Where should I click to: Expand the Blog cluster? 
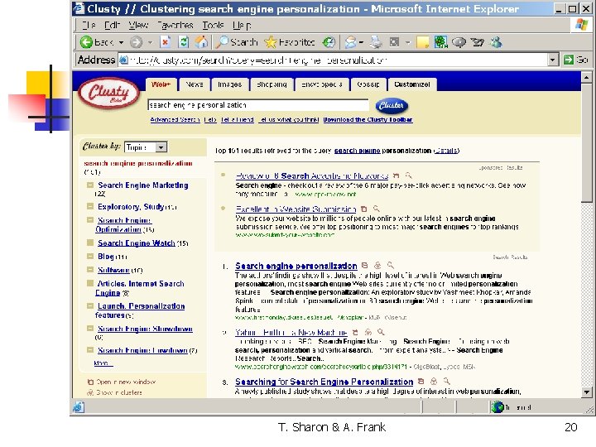pos(90,256)
